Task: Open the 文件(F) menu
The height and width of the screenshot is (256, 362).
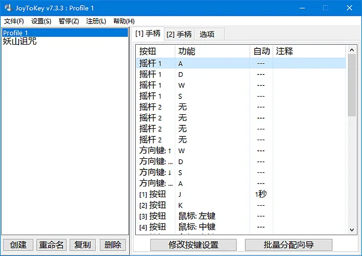Action: click(x=14, y=21)
